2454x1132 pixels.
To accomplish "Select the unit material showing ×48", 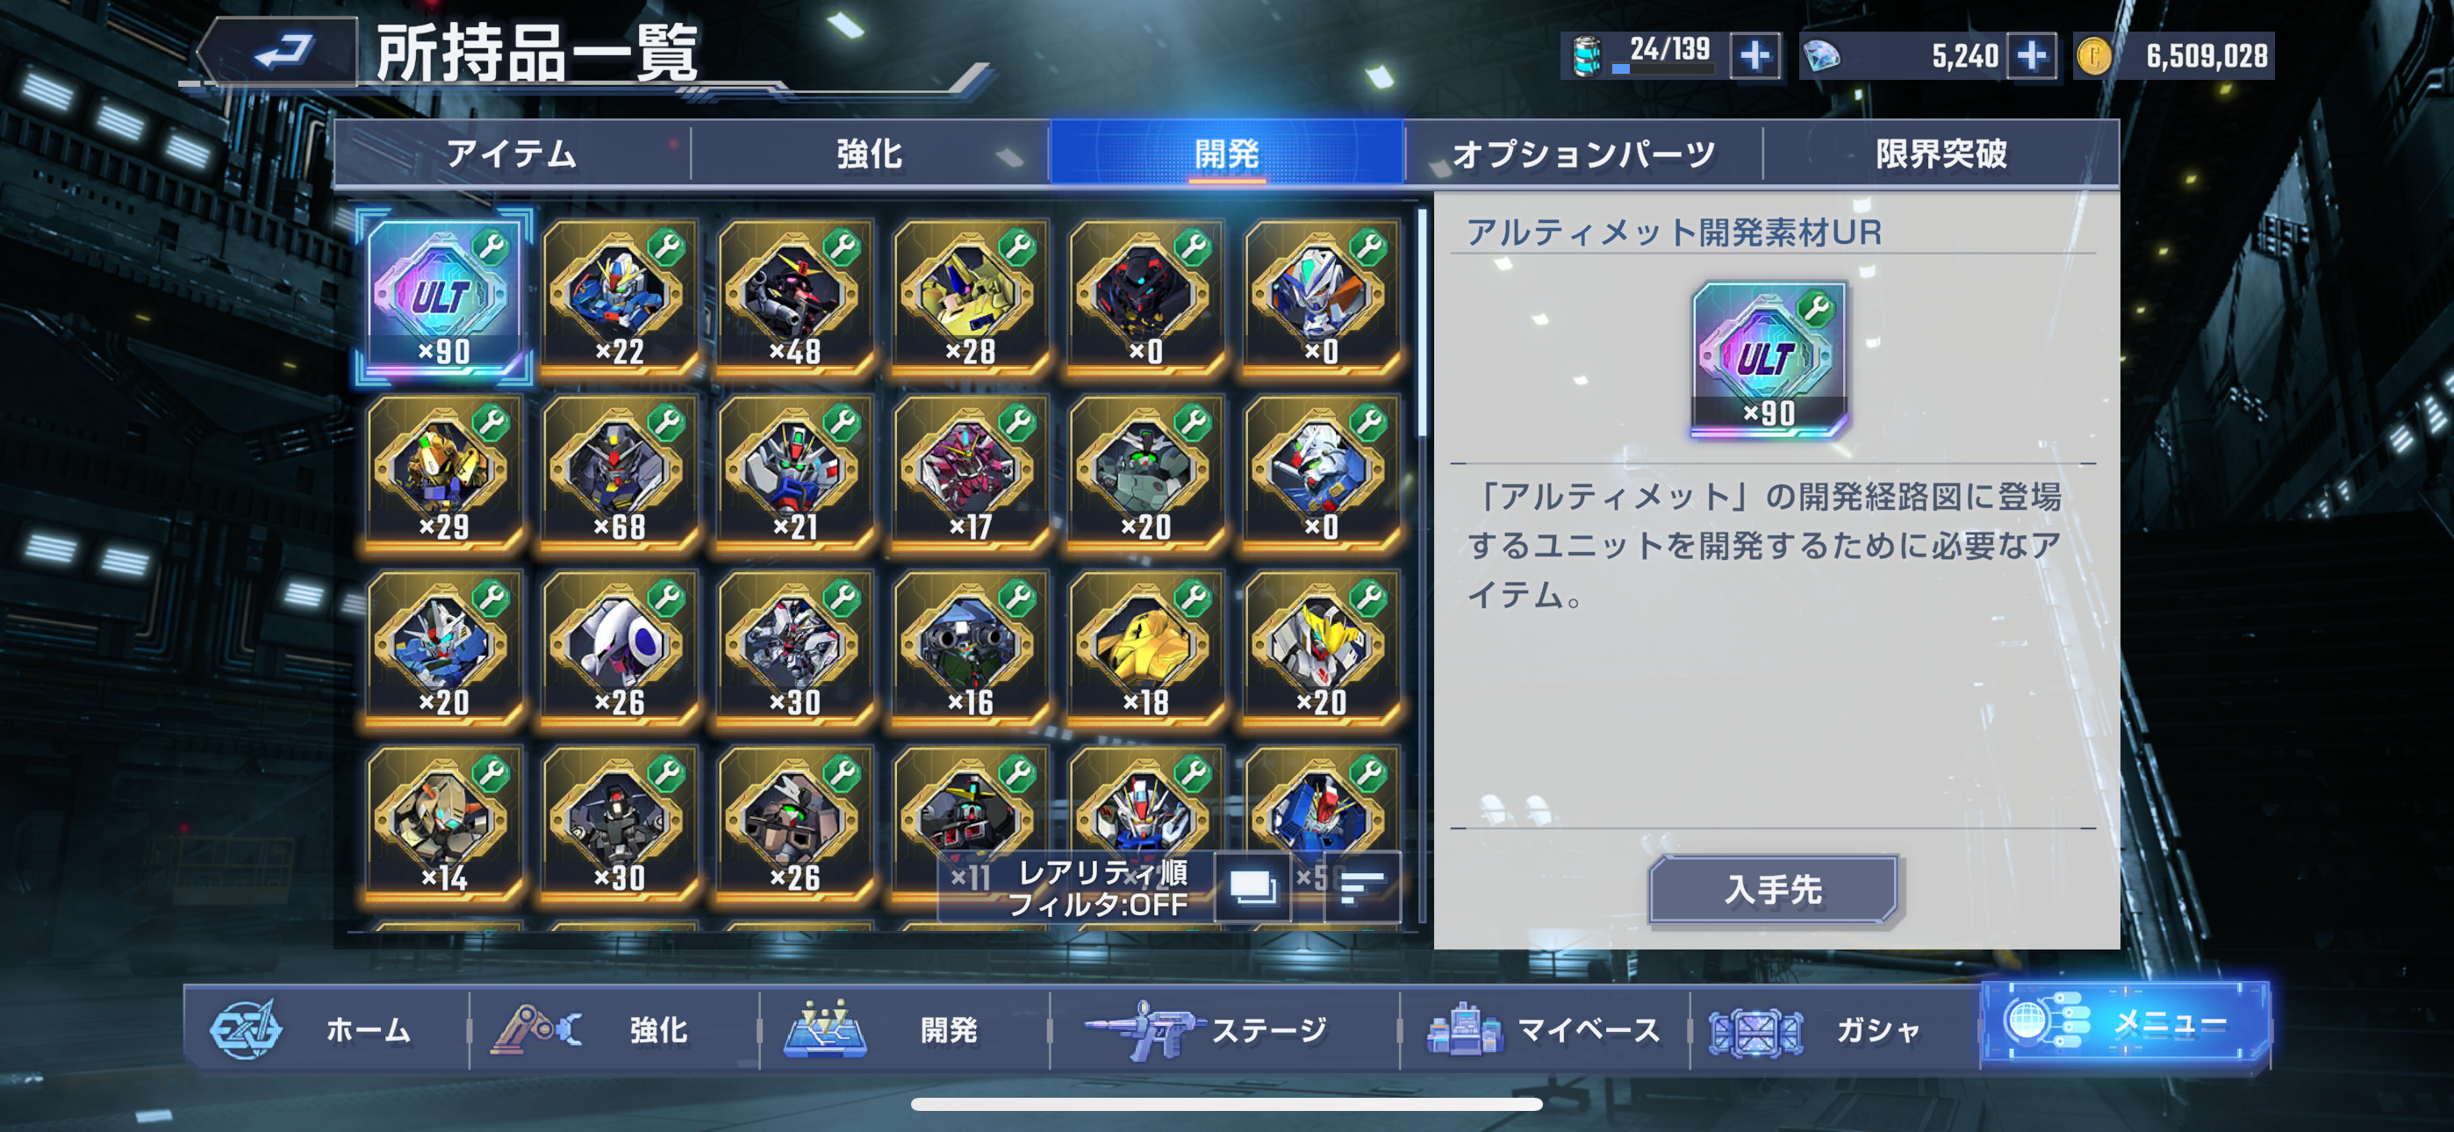I will [x=794, y=297].
